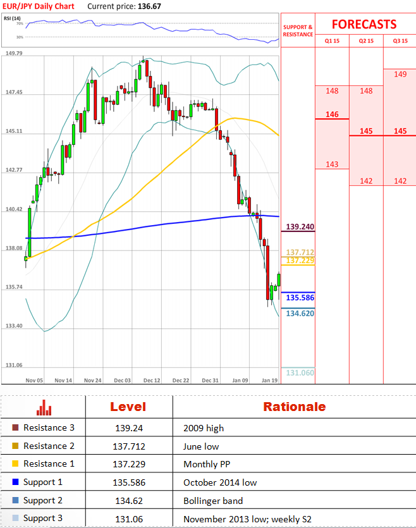Click the Nov 05 date axis label
Viewport: 416px width, 528px height.
pyautogui.click(x=34, y=380)
